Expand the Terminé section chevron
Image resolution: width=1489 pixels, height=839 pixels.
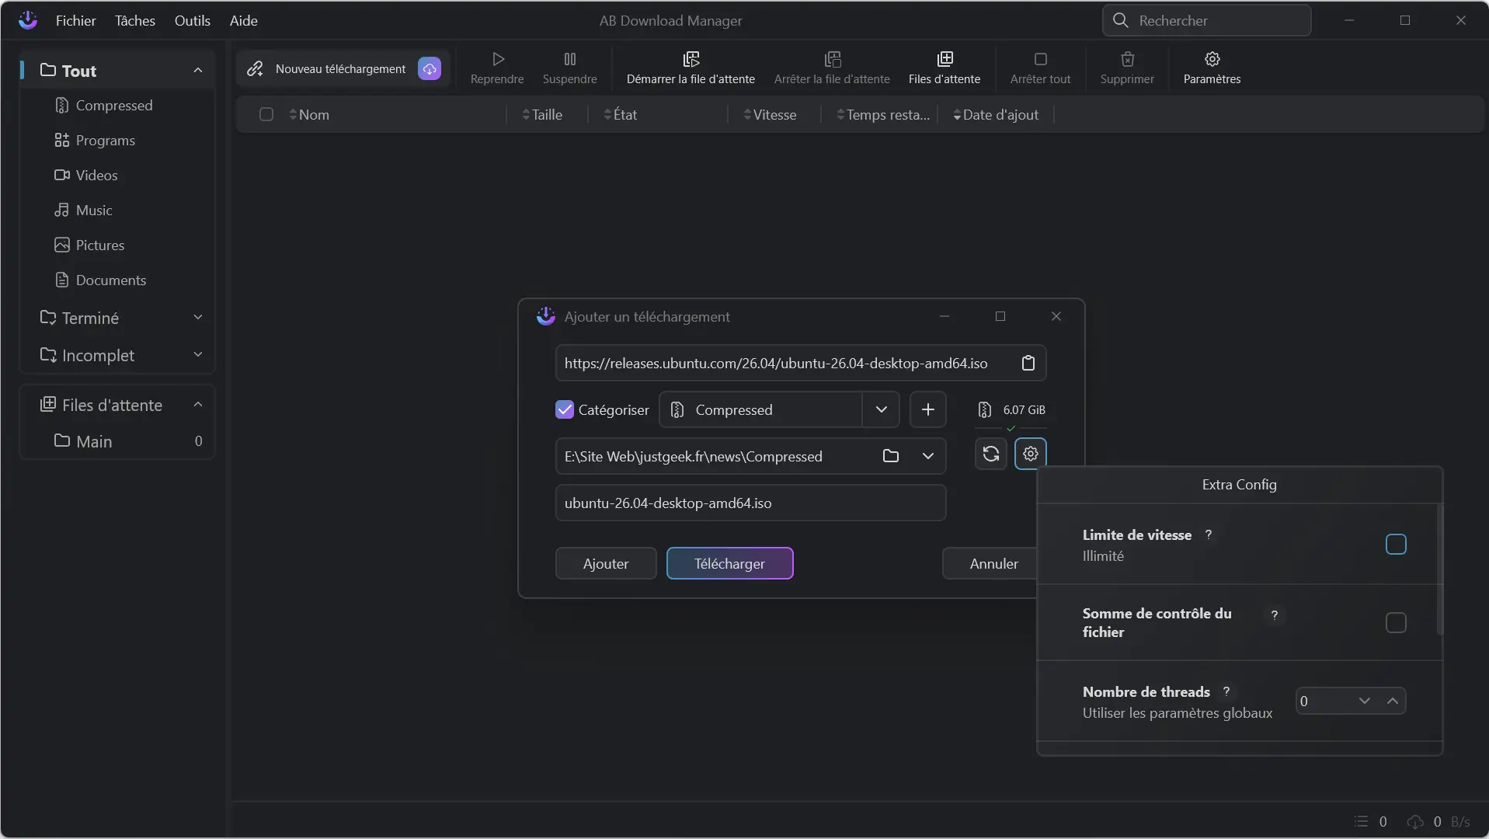pyautogui.click(x=198, y=317)
